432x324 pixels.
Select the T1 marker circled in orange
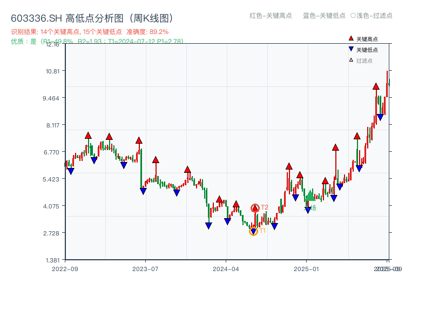click(x=252, y=232)
